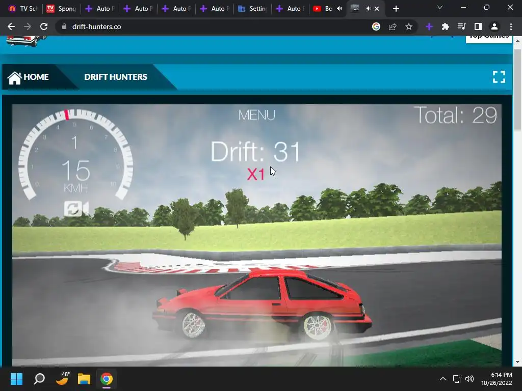
Task: Share this page using share icon
Action: (x=393, y=26)
